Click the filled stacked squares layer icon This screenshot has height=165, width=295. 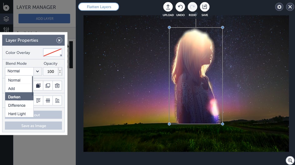click(38, 86)
